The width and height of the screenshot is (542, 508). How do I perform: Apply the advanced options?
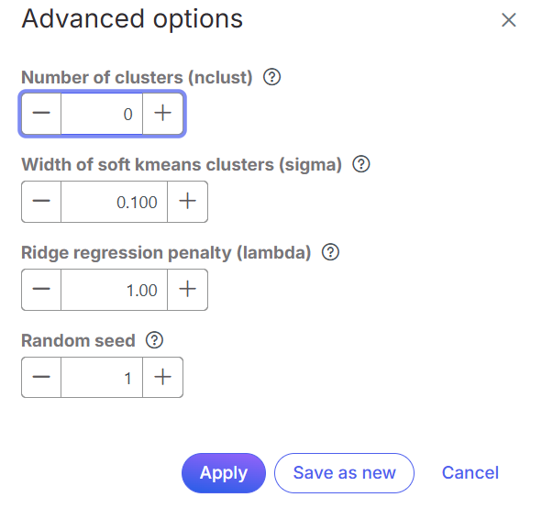[224, 473]
